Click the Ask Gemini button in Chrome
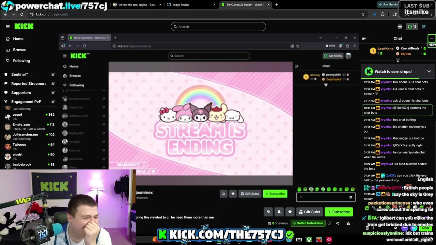The width and height of the screenshot is (436, 245). [389, 5]
